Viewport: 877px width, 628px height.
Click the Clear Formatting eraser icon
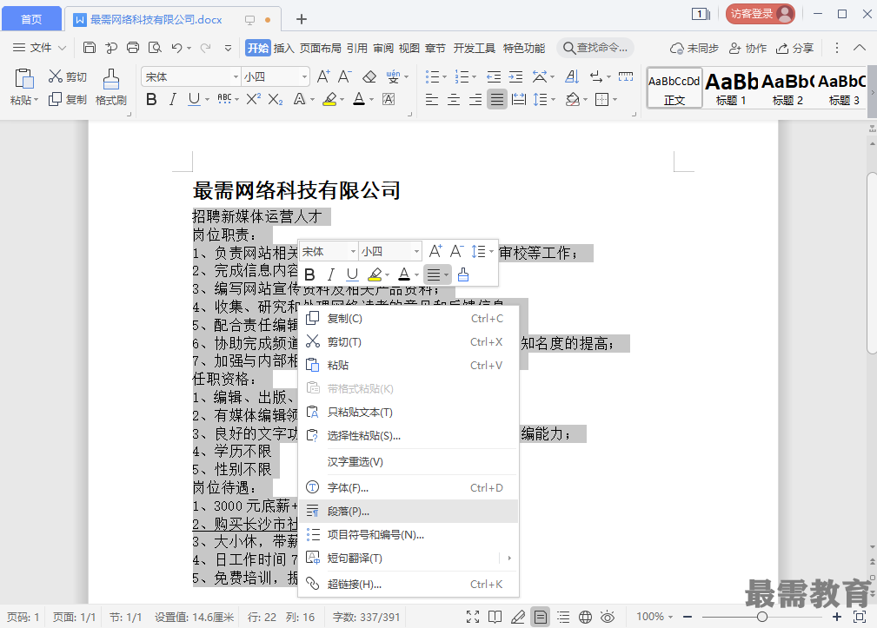(369, 76)
